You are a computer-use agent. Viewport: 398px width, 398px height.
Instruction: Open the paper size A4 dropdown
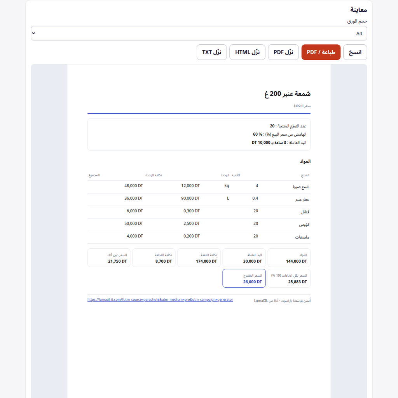coord(199,33)
